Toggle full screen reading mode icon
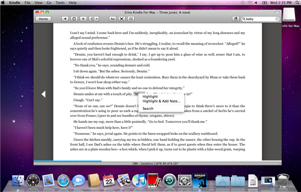301x192 pixels. point(122,19)
